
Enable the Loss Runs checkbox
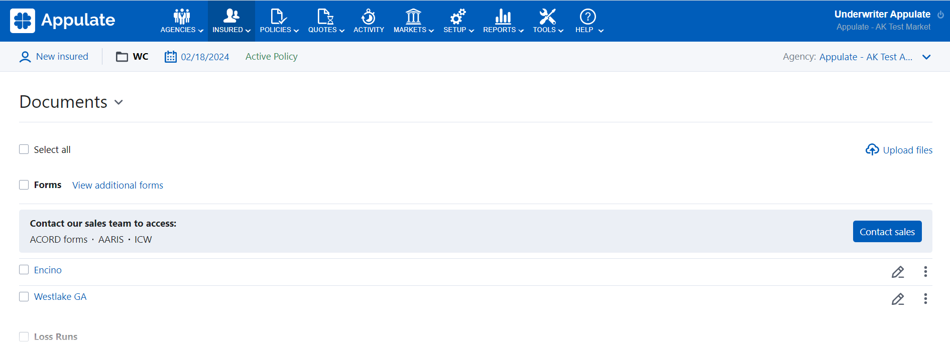(24, 336)
